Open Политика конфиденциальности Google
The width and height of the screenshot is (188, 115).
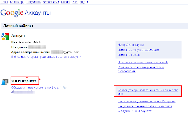(143, 62)
